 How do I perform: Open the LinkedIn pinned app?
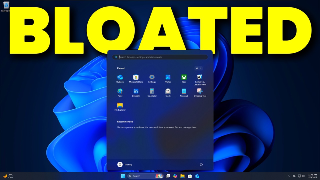point(136,92)
